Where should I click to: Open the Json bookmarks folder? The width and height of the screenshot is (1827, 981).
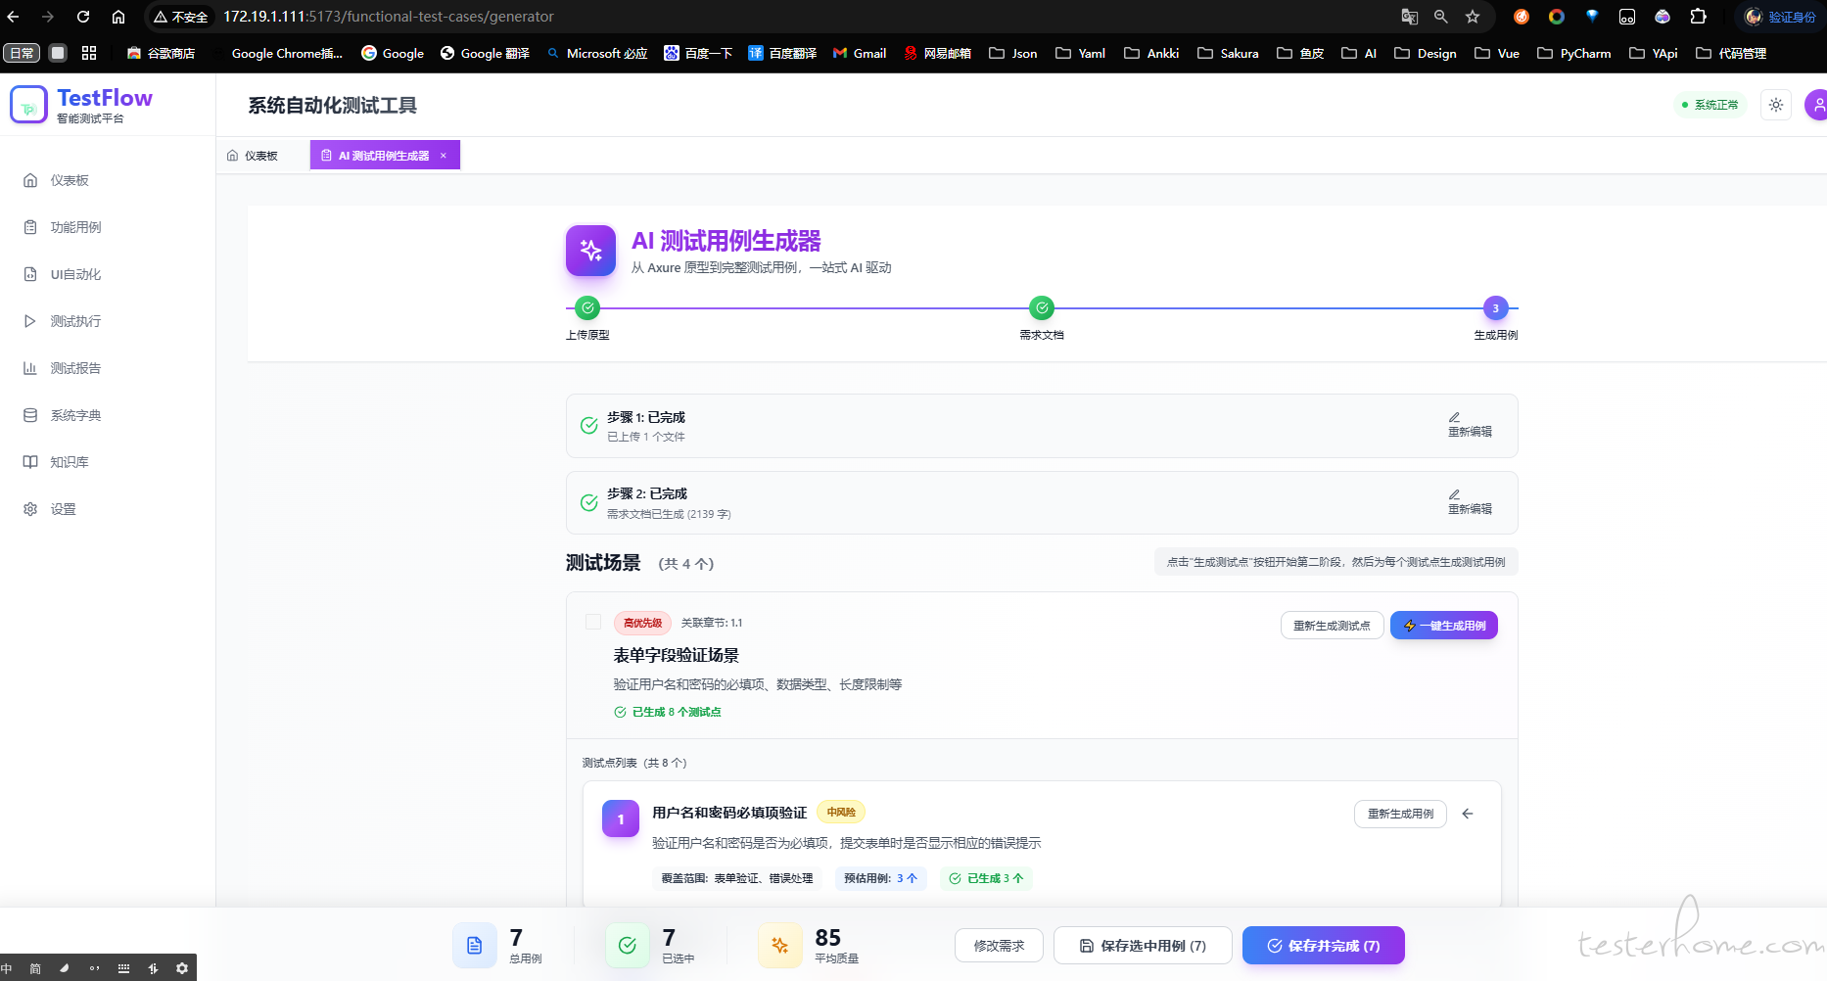tap(1013, 53)
